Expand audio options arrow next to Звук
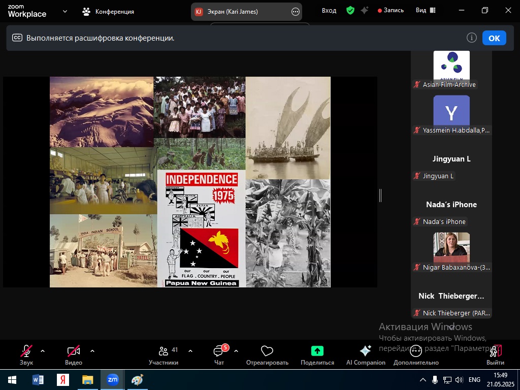The image size is (520, 390). pyautogui.click(x=43, y=351)
